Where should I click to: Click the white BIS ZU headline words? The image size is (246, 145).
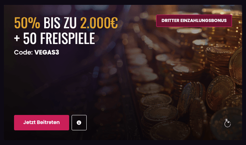(60, 23)
